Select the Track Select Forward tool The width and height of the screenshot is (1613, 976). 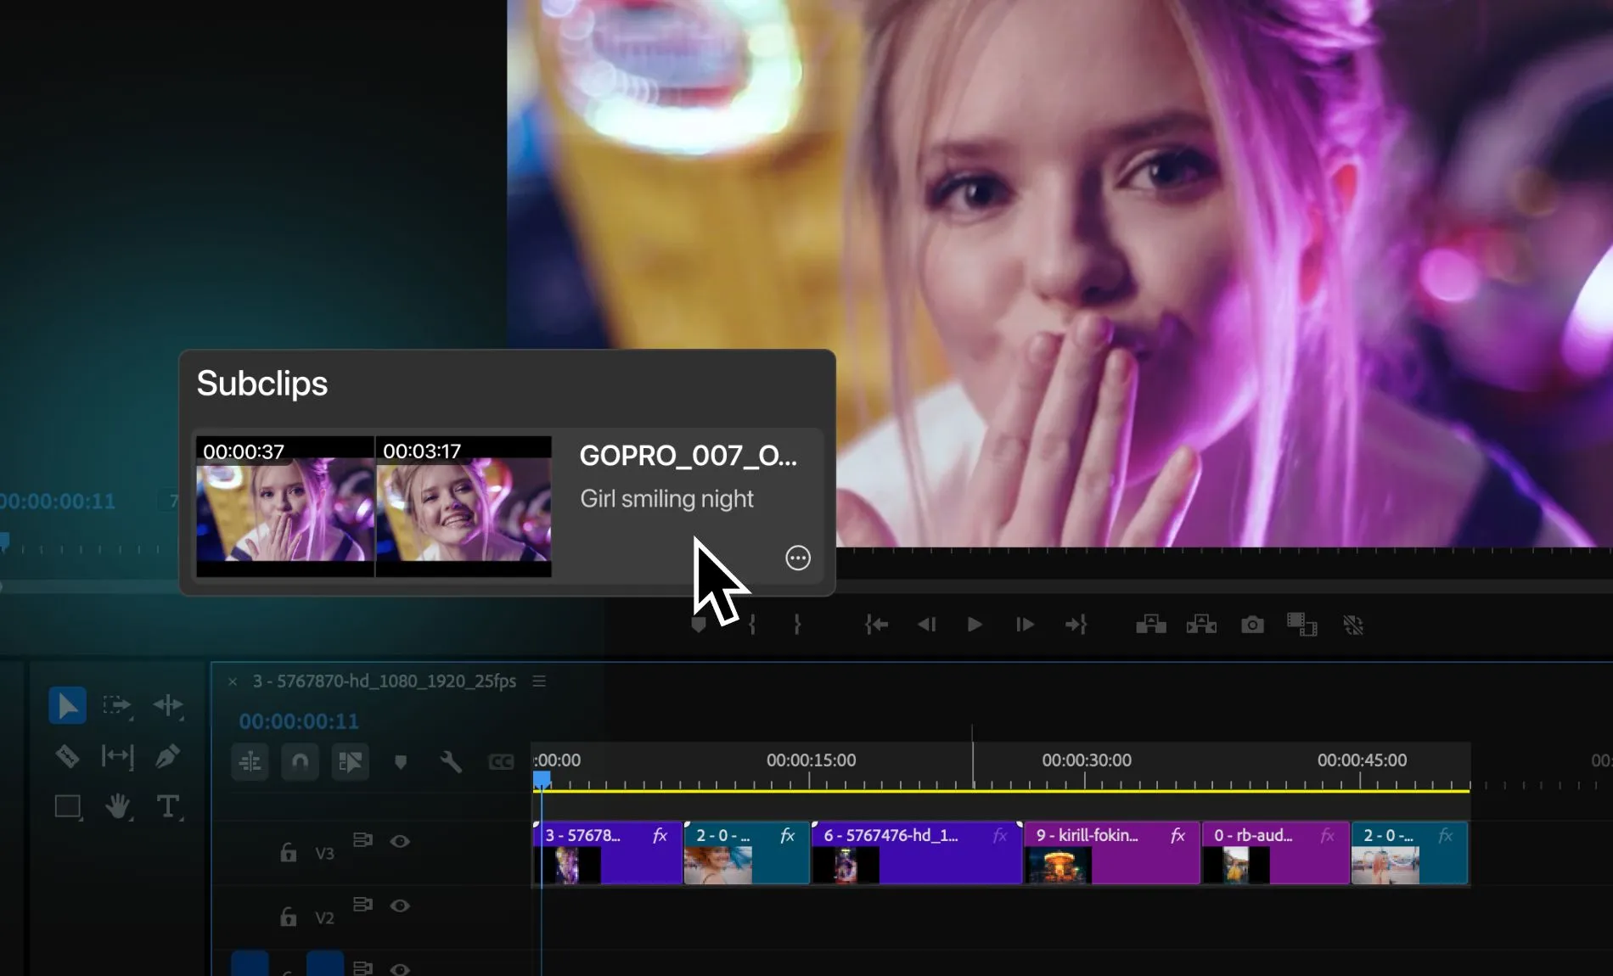click(x=117, y=705)
